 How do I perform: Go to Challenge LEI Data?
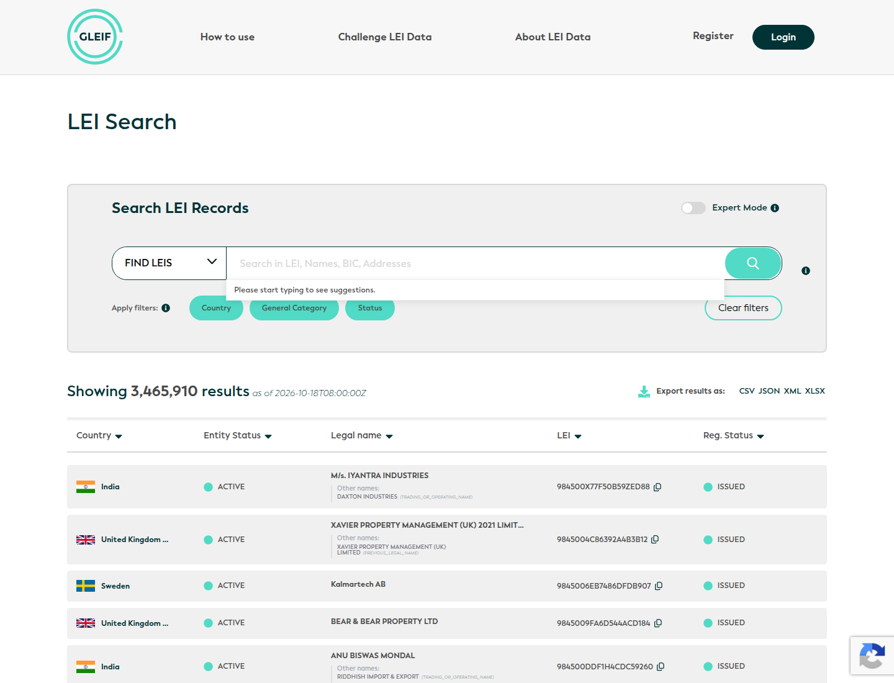pyautogui.click(x=385, y=37)
